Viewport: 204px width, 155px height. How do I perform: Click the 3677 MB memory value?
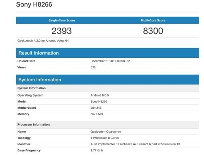click(97, 114)
